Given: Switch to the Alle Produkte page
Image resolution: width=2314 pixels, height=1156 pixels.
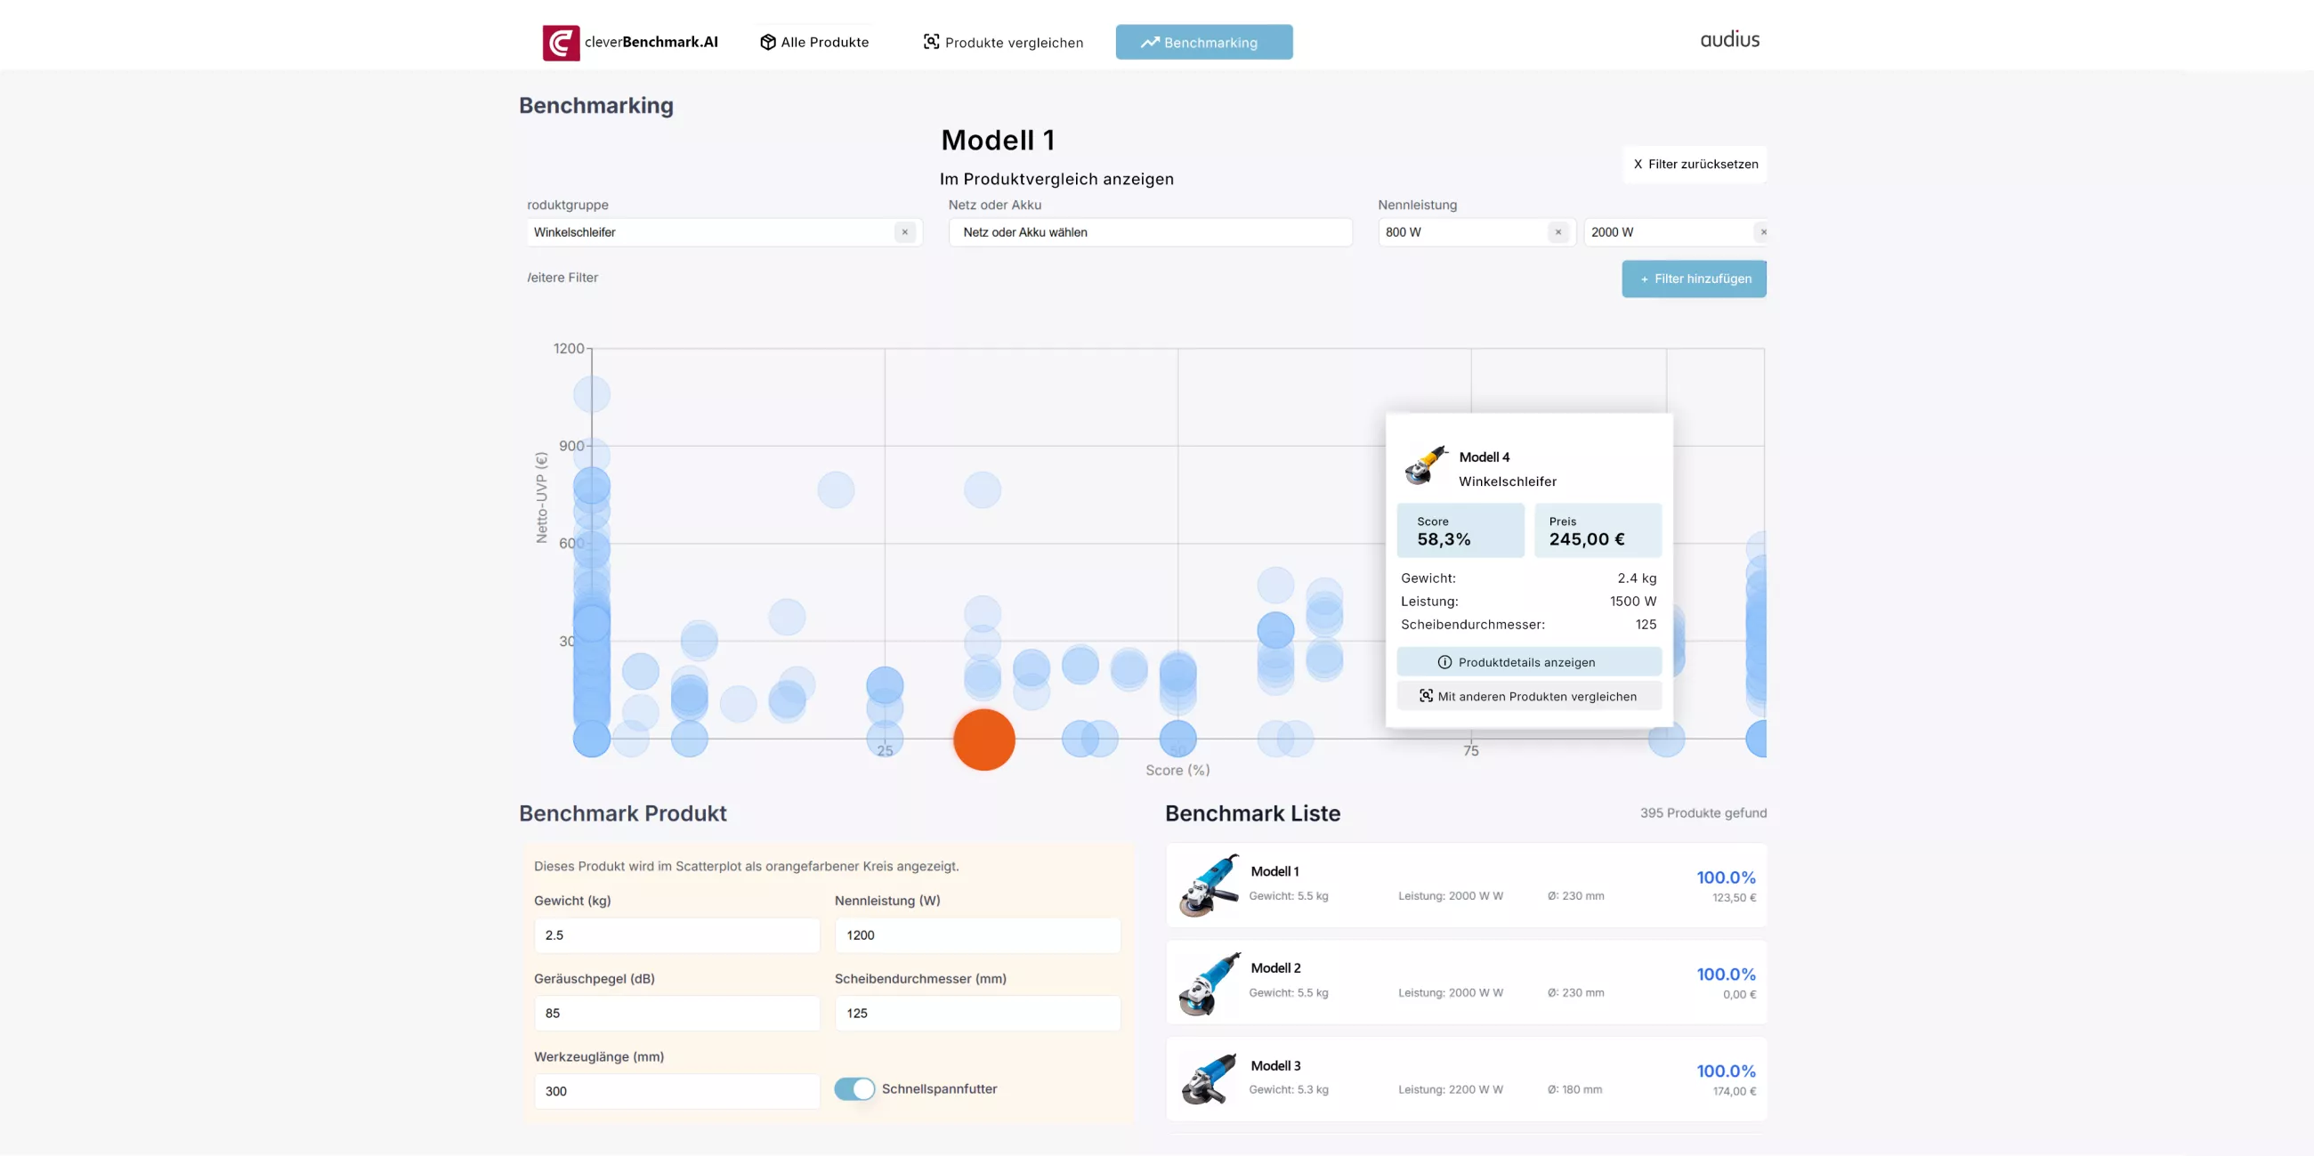Looking at the screenshot, I should pyautogui.click(x=813, y=41).
